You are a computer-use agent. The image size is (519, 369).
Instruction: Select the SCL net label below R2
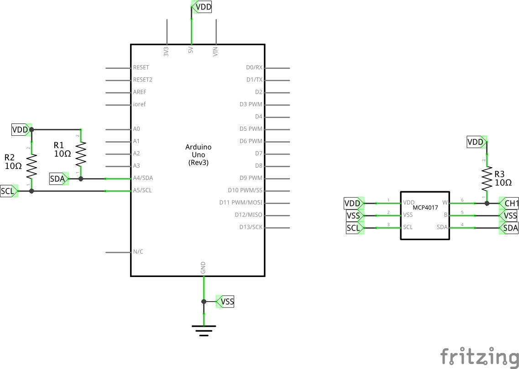coord(9,191)
